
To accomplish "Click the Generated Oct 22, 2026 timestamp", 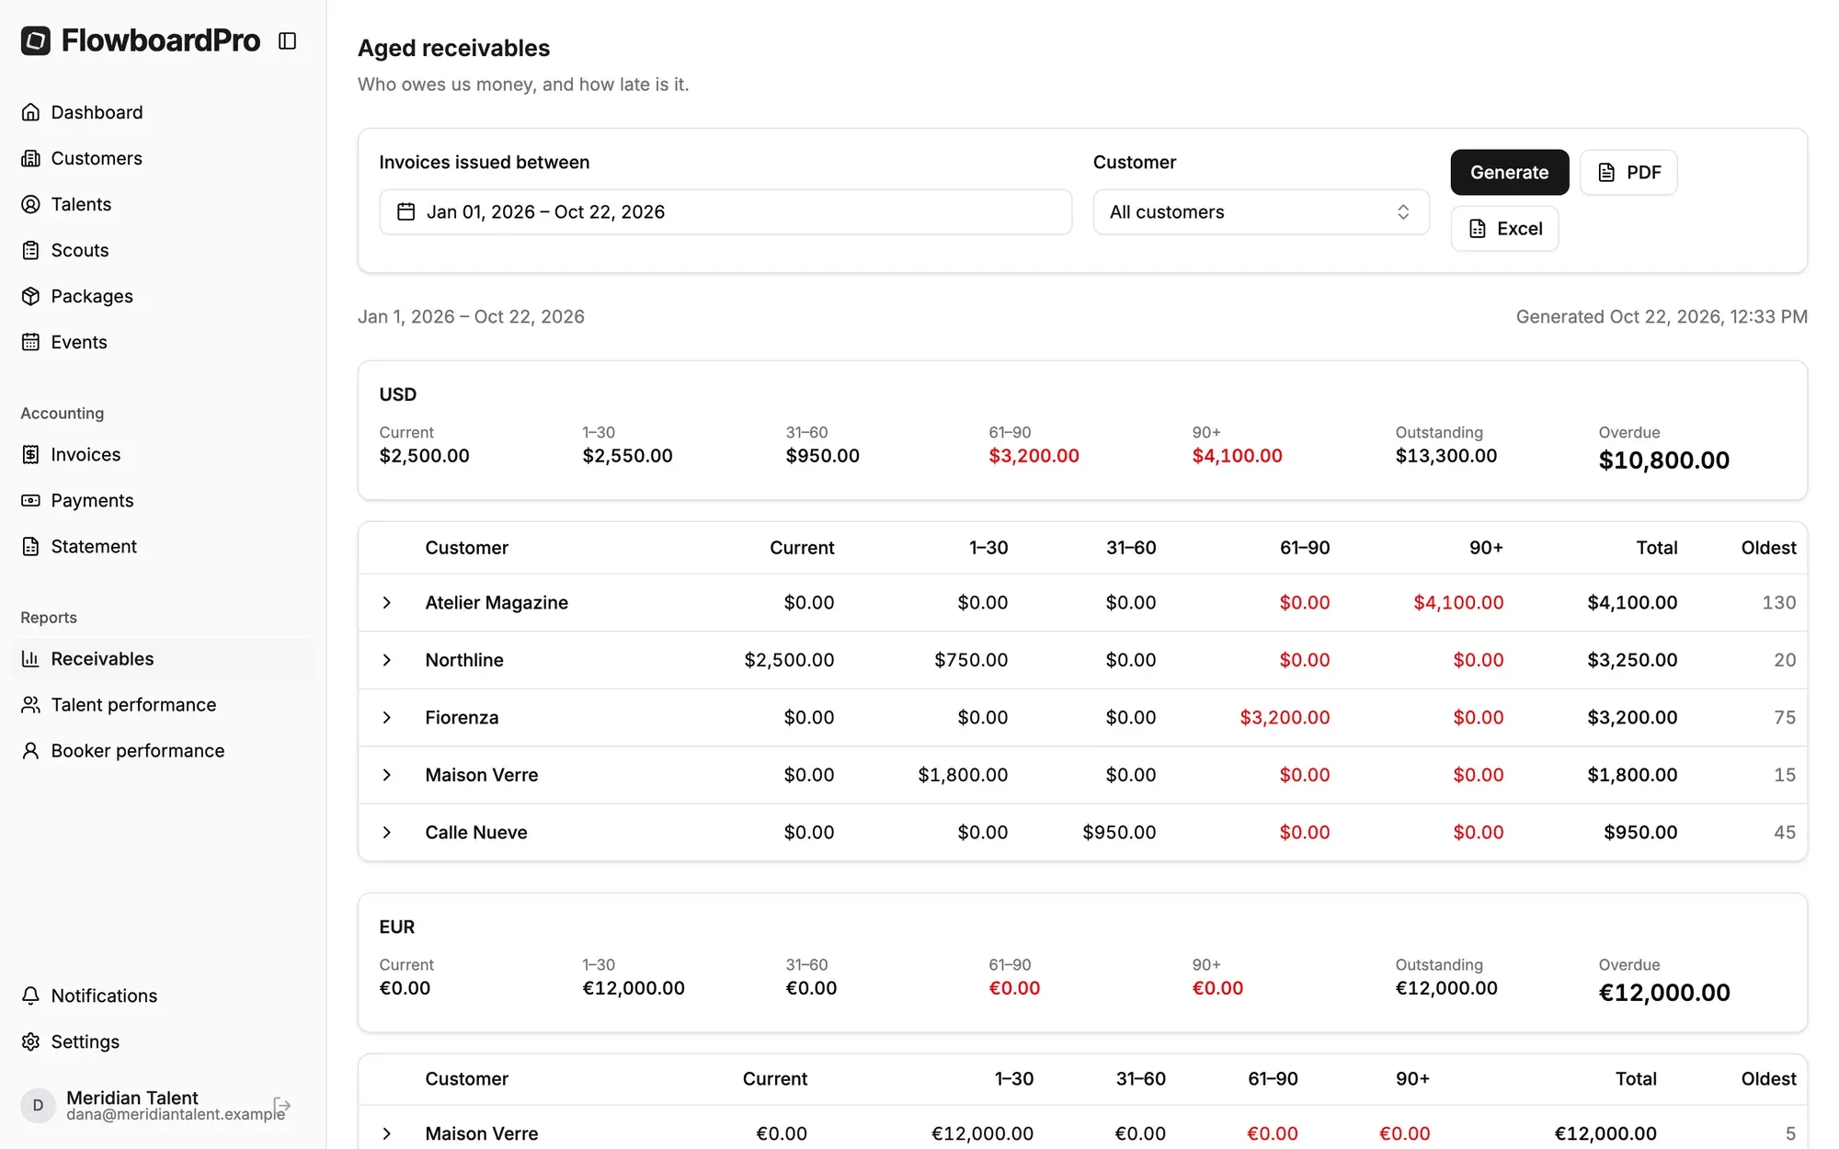I will [1662, 316].
